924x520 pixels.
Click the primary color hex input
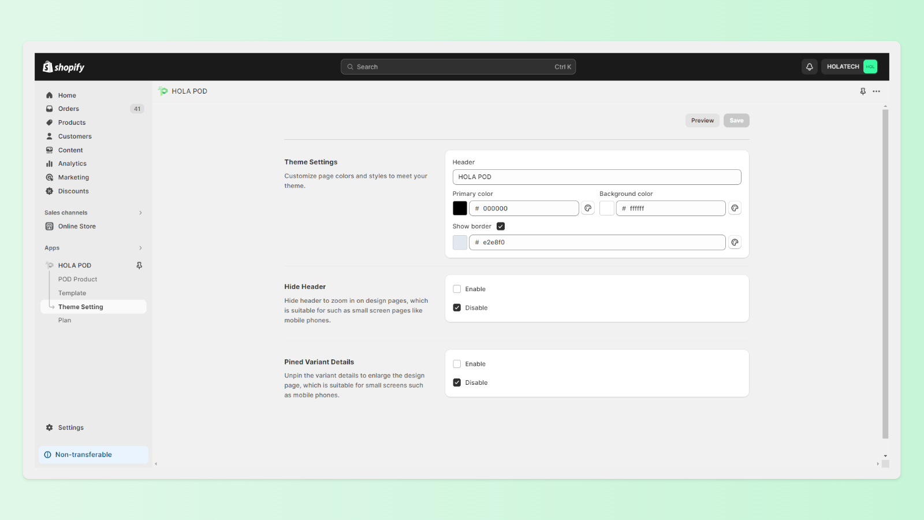point(524,208)
